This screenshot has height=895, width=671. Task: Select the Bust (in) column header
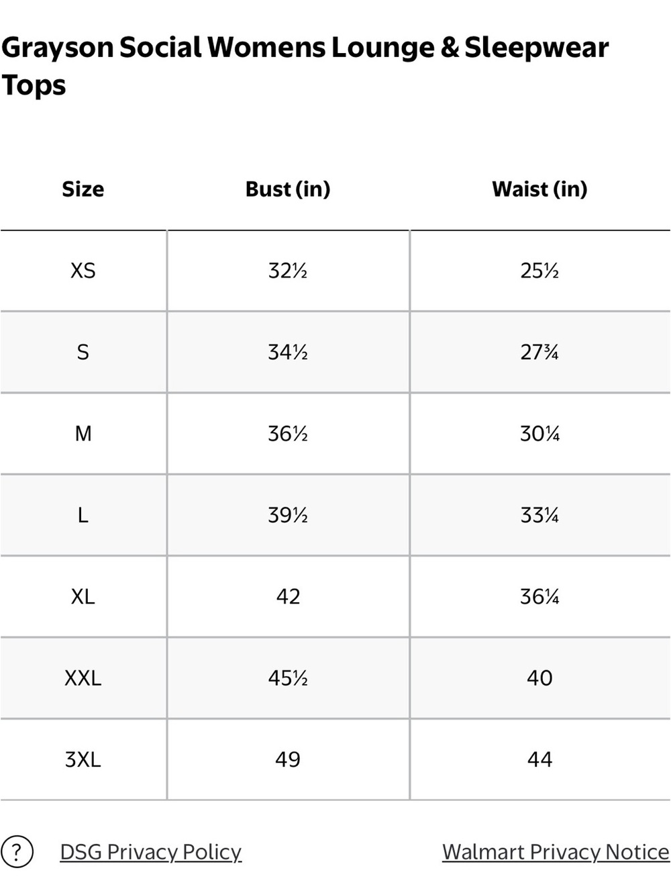click(288, 189)
